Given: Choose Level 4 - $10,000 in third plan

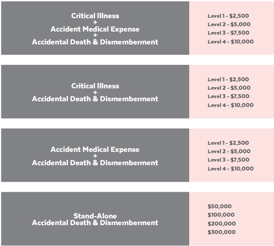Looking at the screenshot, I should pos(230,168).
